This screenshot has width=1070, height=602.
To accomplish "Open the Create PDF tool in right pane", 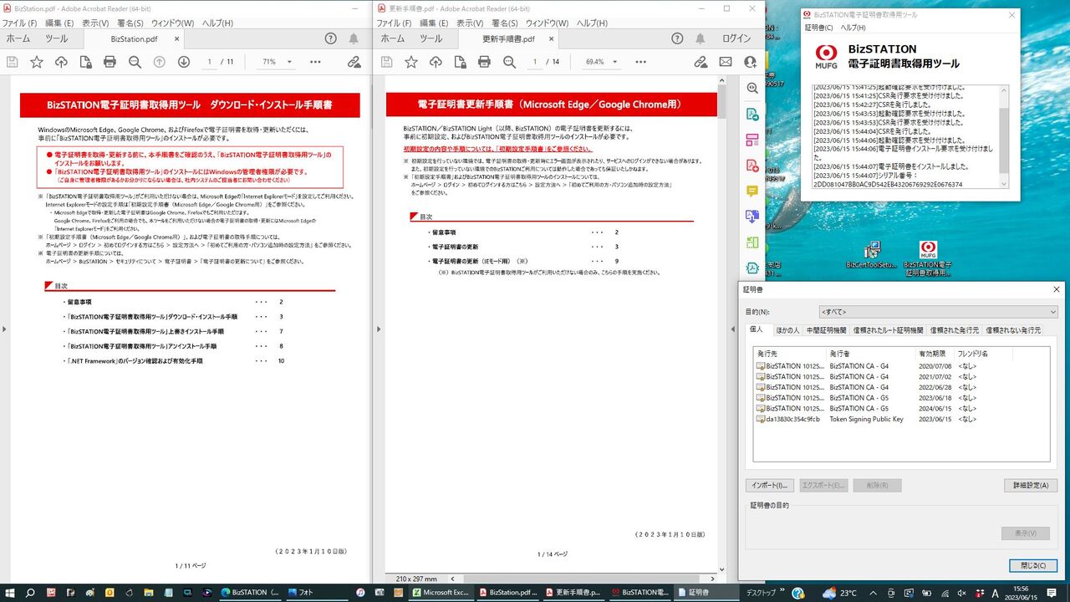I will (752, 165).
